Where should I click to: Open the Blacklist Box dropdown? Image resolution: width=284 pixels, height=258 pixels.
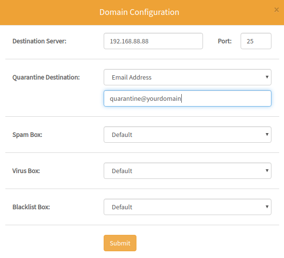click(x=188, y=207)
